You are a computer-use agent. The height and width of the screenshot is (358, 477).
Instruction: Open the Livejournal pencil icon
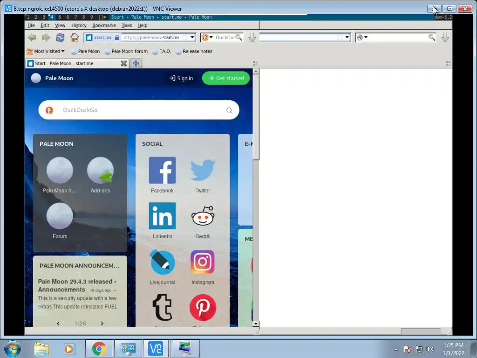pos(162,262)
